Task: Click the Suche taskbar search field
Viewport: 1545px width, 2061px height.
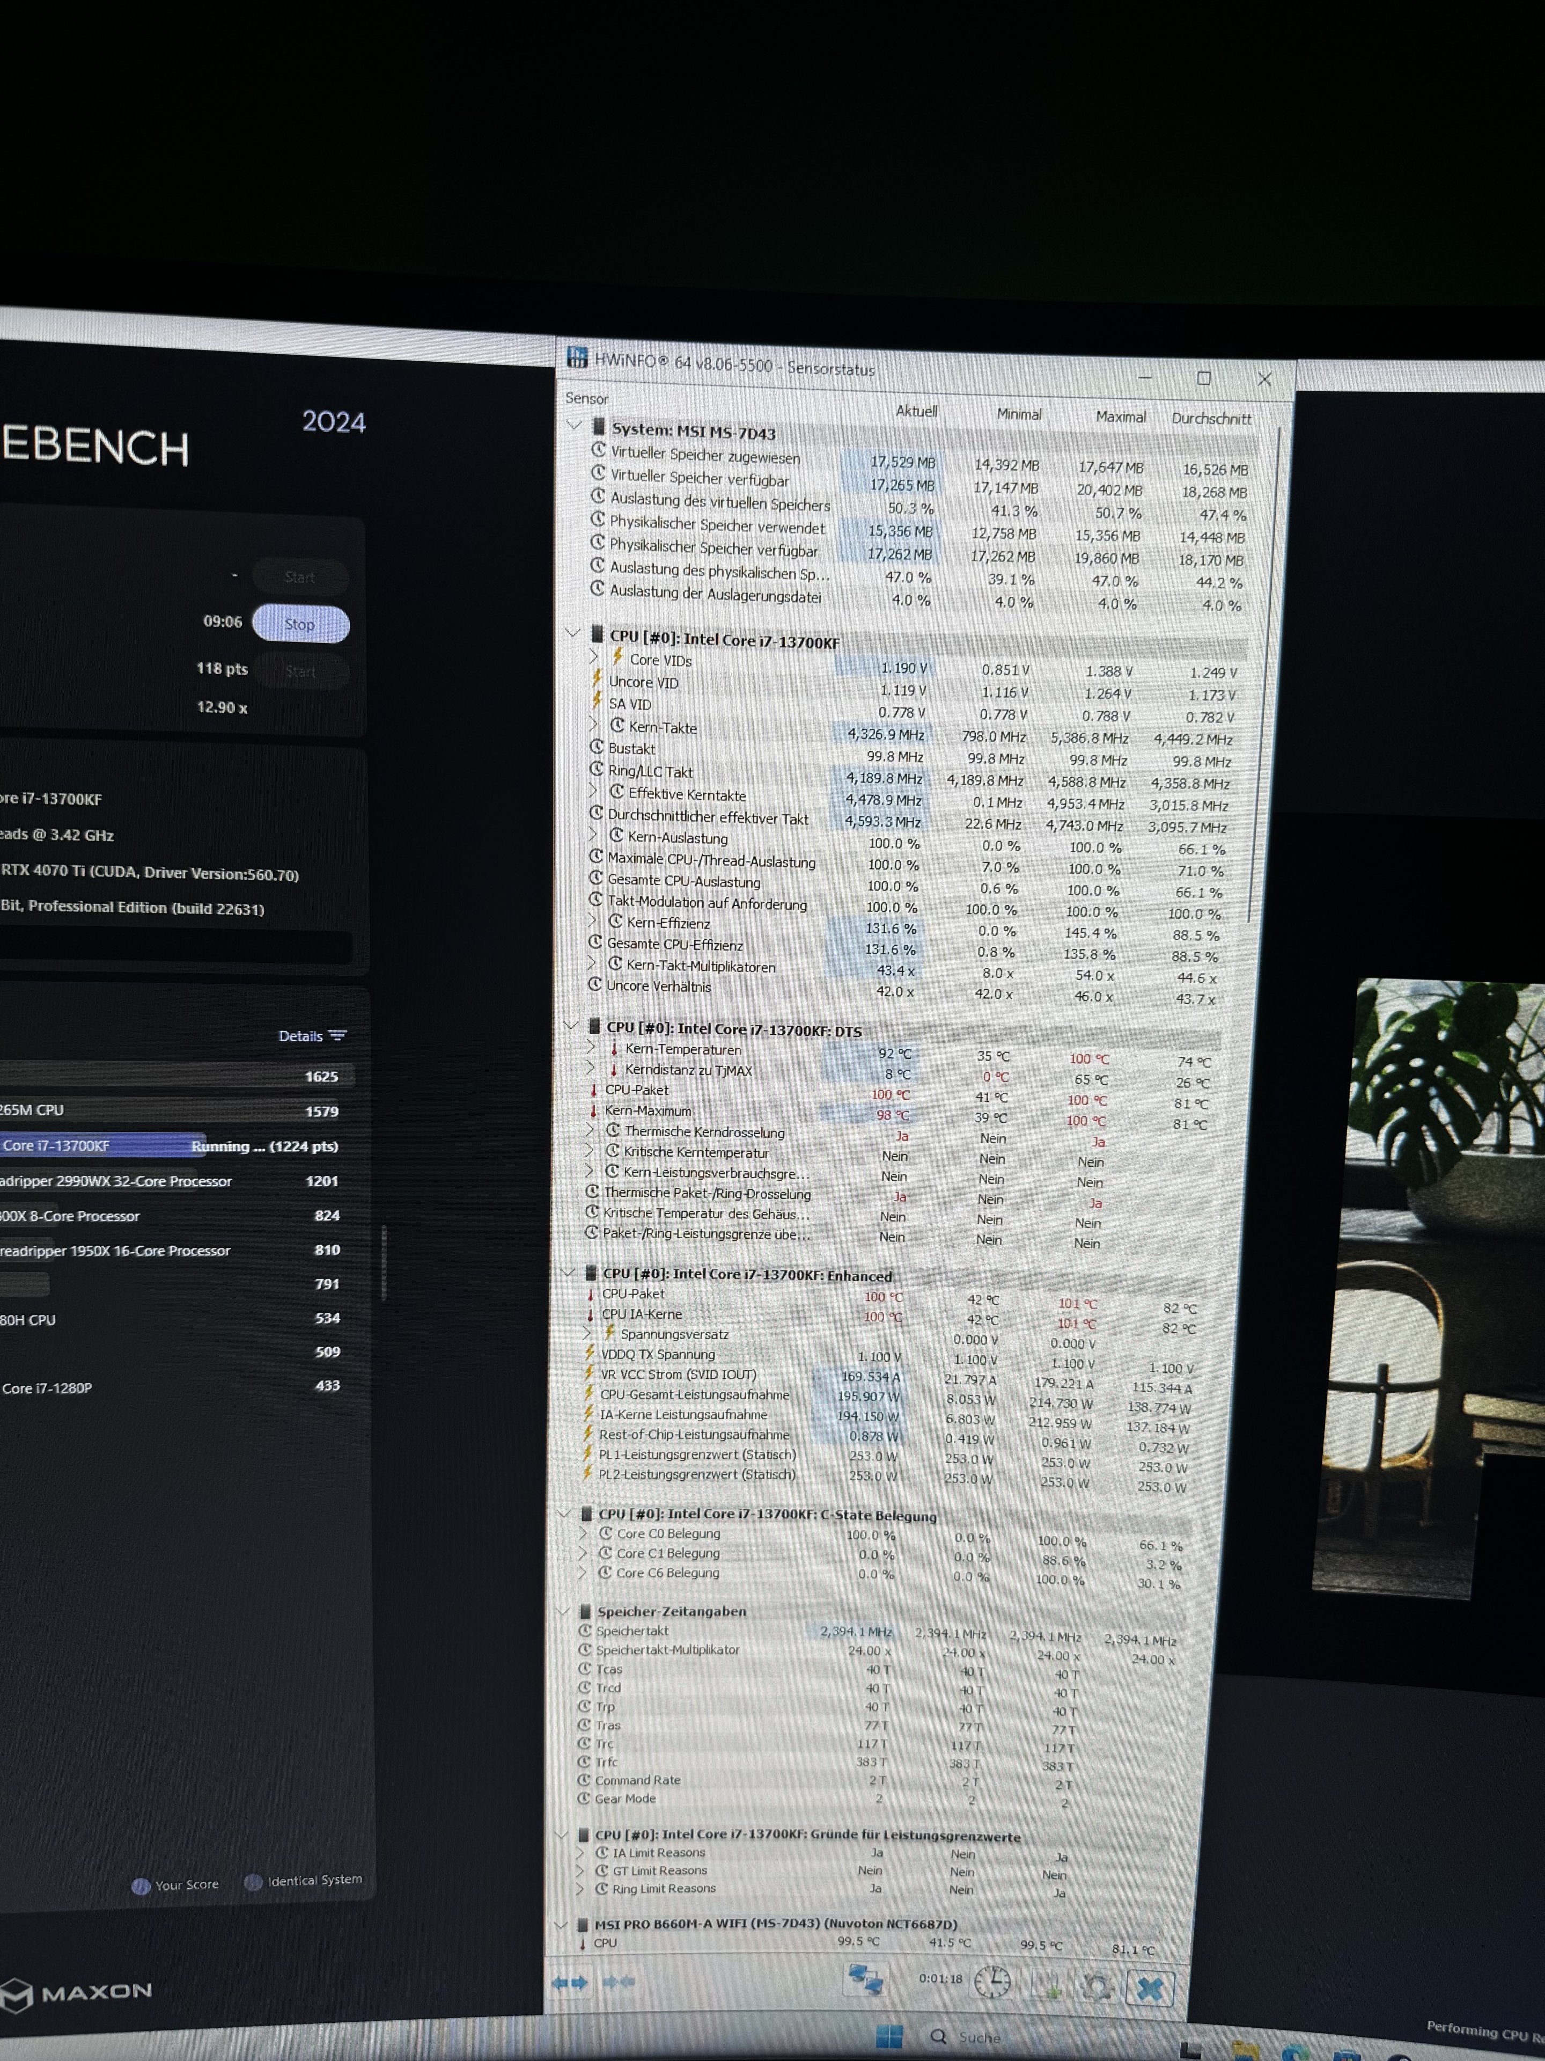Action: 978,2038
